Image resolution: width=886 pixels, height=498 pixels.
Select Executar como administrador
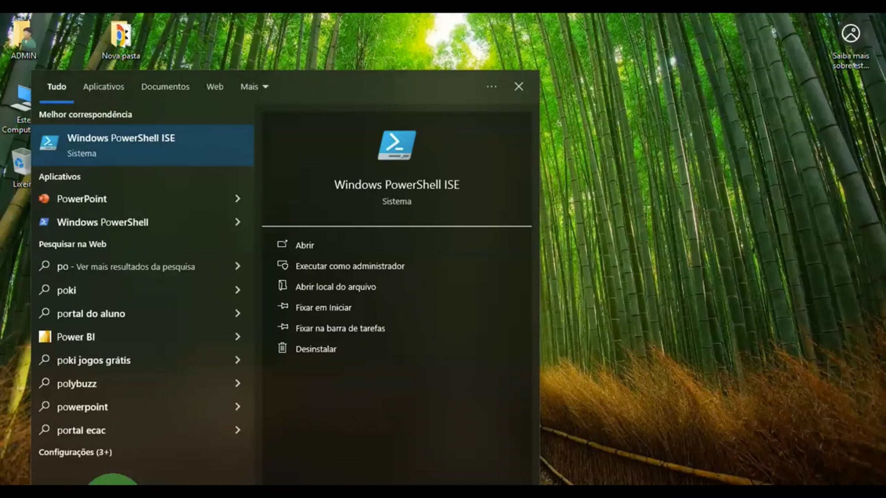[x=349, y=266]
